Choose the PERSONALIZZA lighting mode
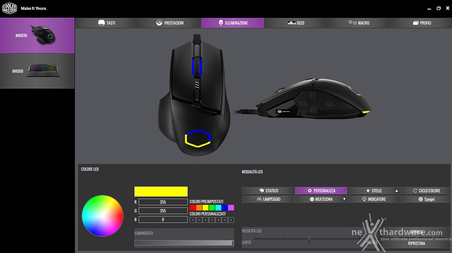This screenshot has height=253, width=452. point(321,191)
